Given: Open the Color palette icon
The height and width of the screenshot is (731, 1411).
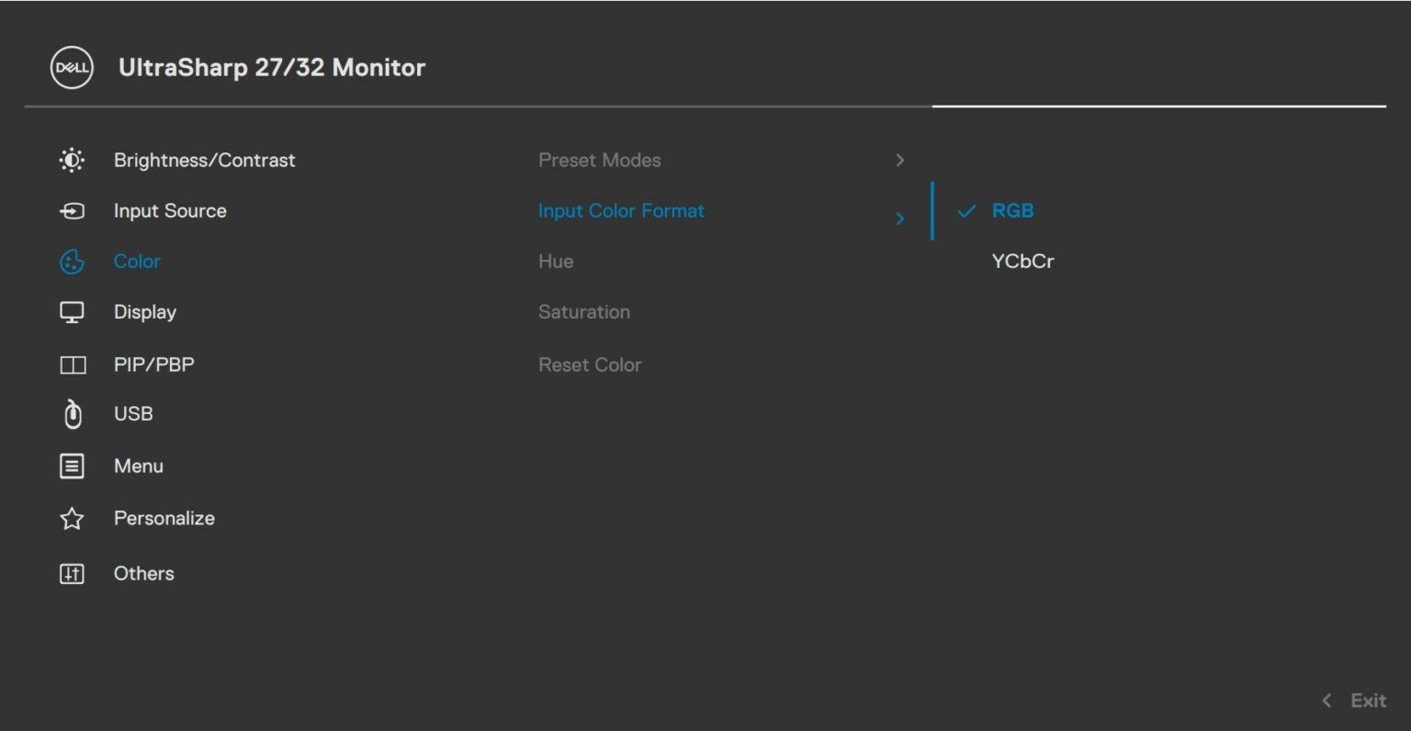Looking at the screenshot, I should [x=72, y=261].
